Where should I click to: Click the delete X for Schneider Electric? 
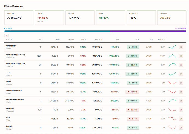181,101
